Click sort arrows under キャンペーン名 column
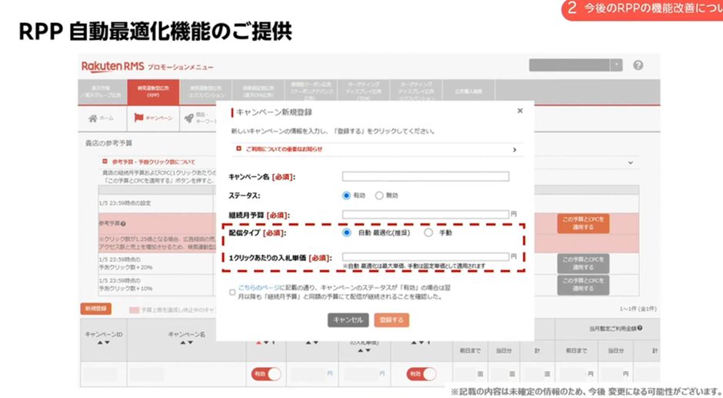 (187, 343)
